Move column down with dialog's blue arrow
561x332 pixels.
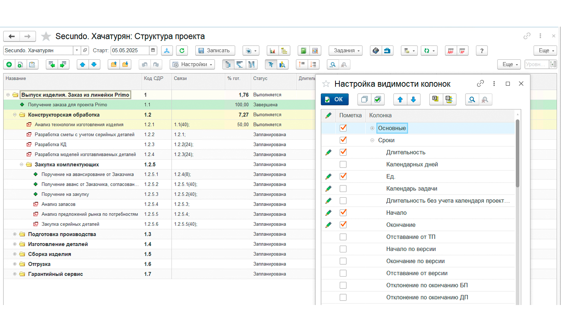(x=413, y=100)
